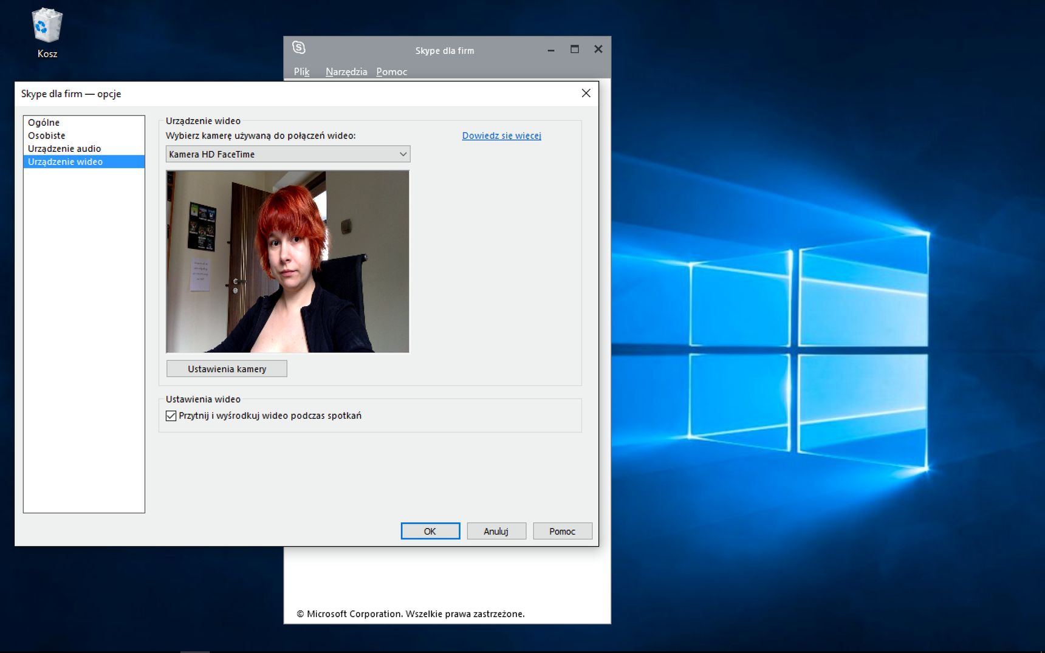
Task: Click the camera preview image
Action: (x=287, y=261)
